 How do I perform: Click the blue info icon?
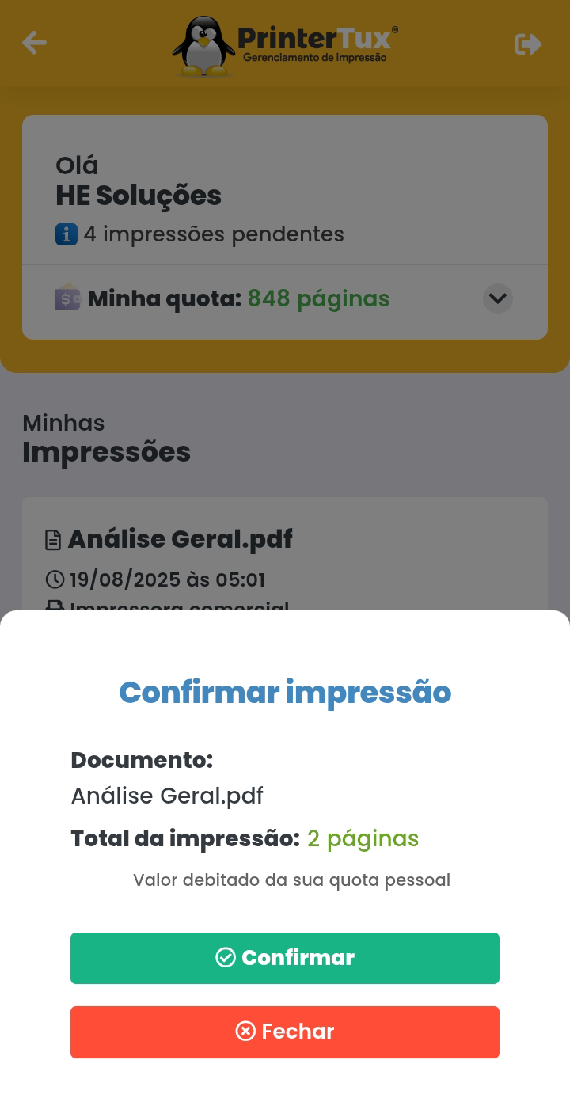(x=66, y=234)
